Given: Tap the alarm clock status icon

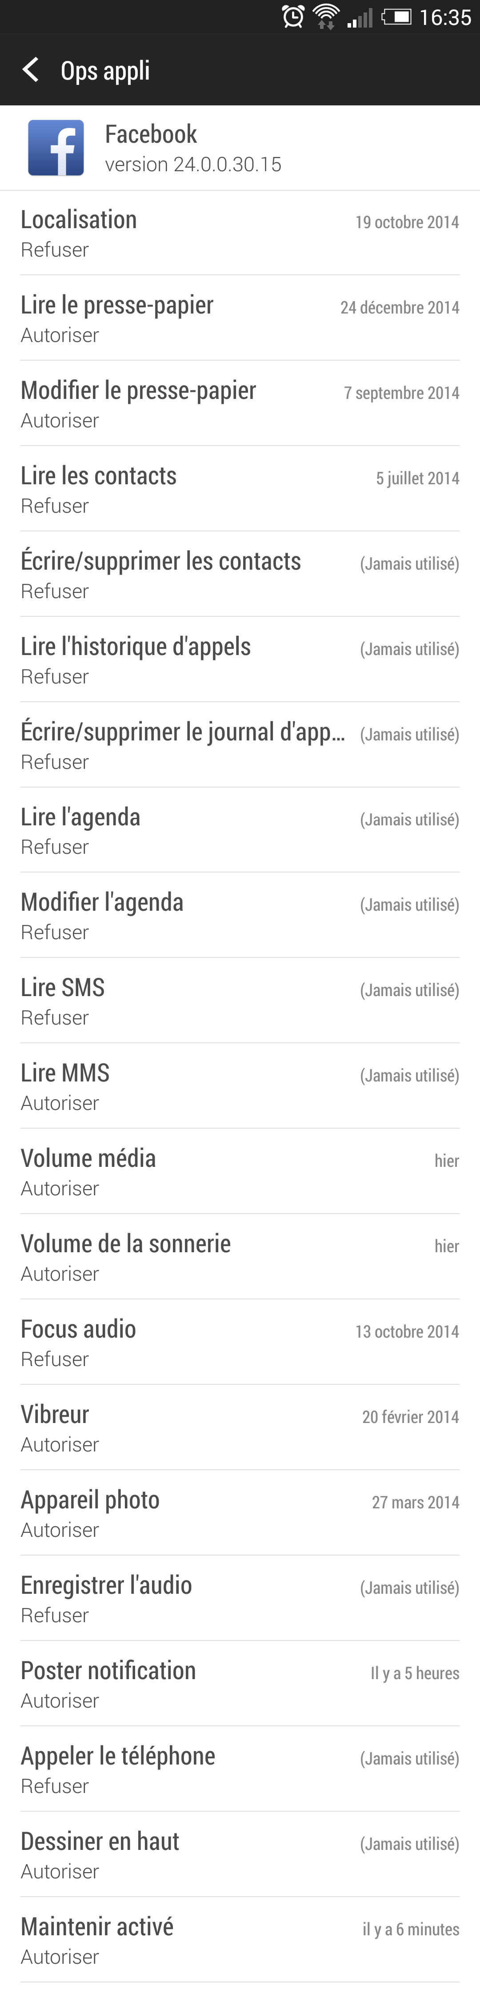Looking at the screenshot, I should click(293, 16).
